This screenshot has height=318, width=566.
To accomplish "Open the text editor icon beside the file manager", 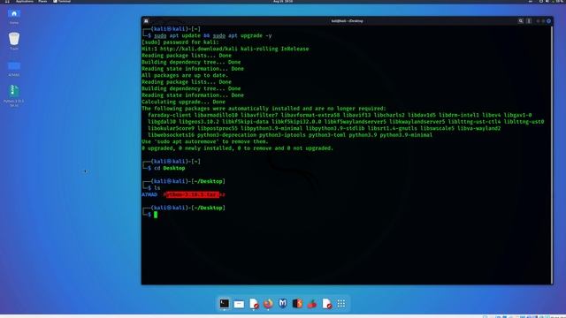I will pyautogui.click(x=254, y=304).
